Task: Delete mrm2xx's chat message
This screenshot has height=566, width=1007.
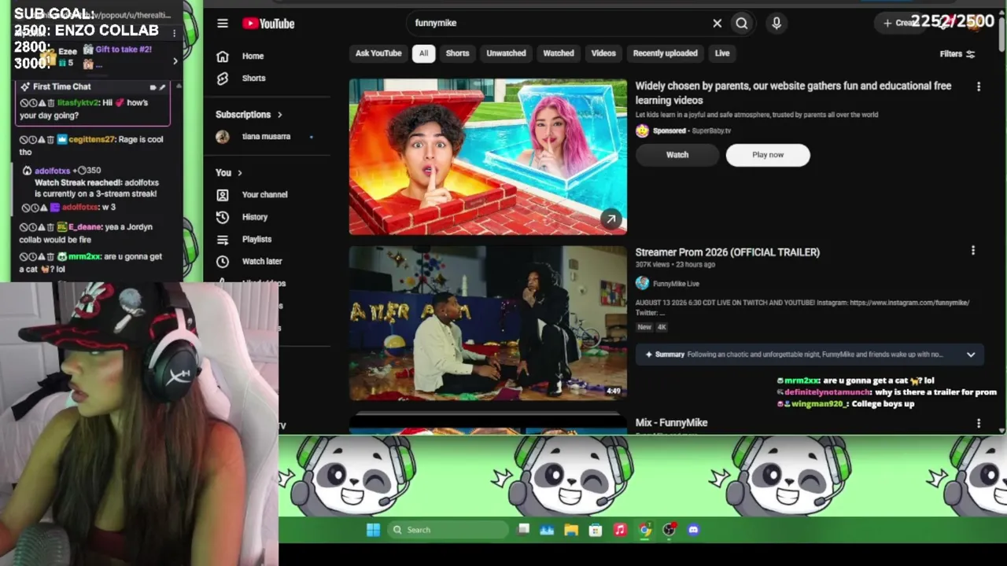Action: tap(51, 257)
